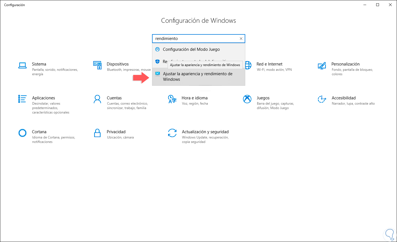Open the Dispositivos keyboard icon
Viewport: 397px width, 242px height.
coord(97,65)
